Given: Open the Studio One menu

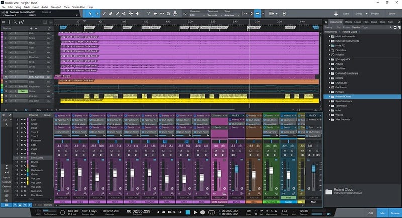Looking at the screenshot, I should tap(78, 7).
